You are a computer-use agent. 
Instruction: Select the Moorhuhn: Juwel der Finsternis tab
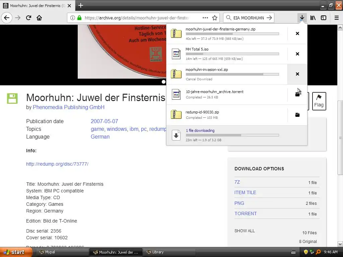coord(38,6)
